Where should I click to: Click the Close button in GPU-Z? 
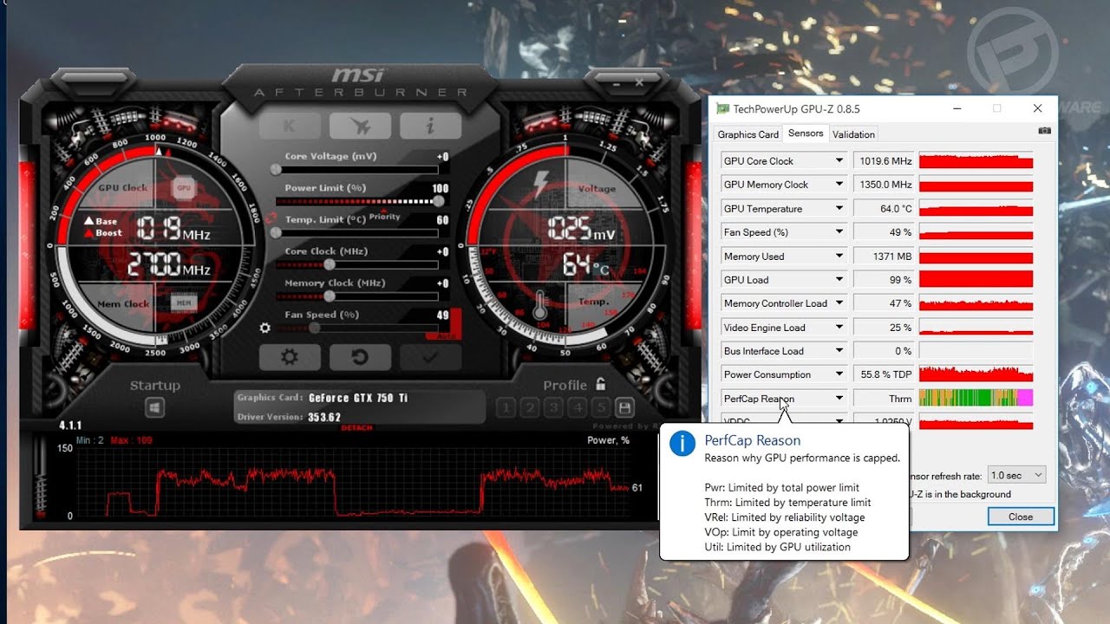click(x=1021, y=517)
